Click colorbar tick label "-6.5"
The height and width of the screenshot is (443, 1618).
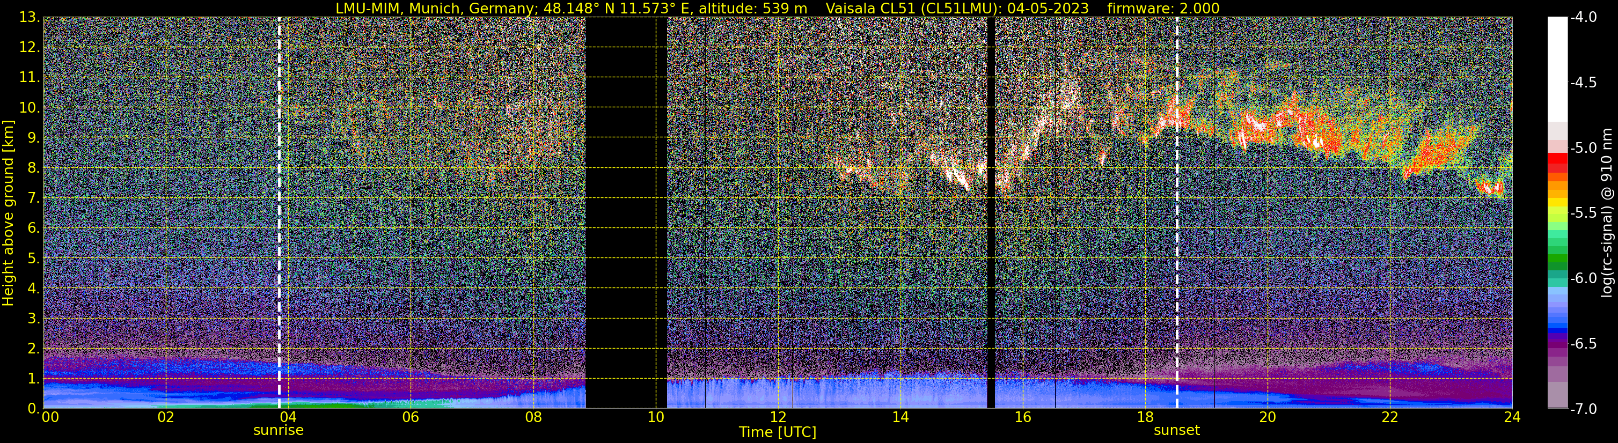(1583, 343)
